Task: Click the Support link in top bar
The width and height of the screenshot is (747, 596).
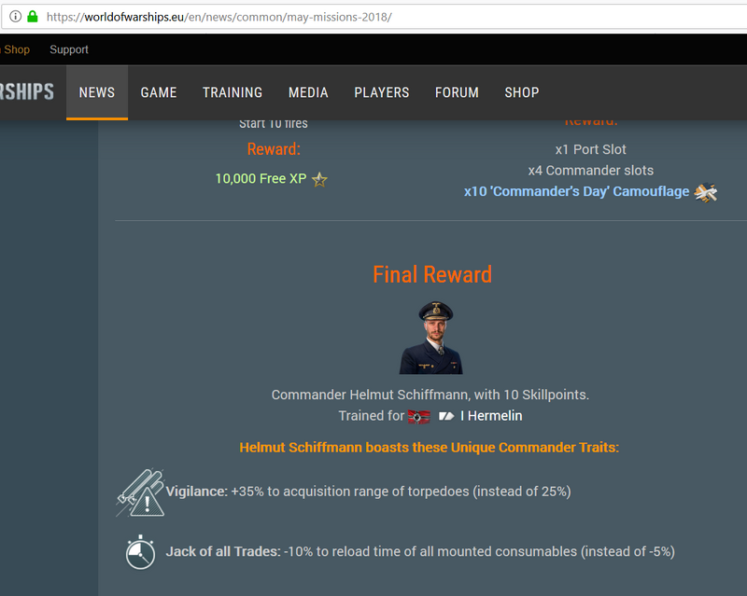Action: (69, 49)
